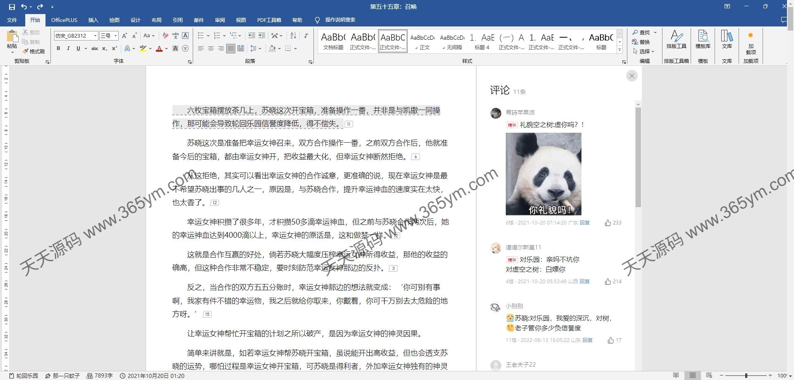Image resolution: width=794 pixels, height=380 pixels.
Task: Expand the line spacing dropdown
Action: [260, 48]
